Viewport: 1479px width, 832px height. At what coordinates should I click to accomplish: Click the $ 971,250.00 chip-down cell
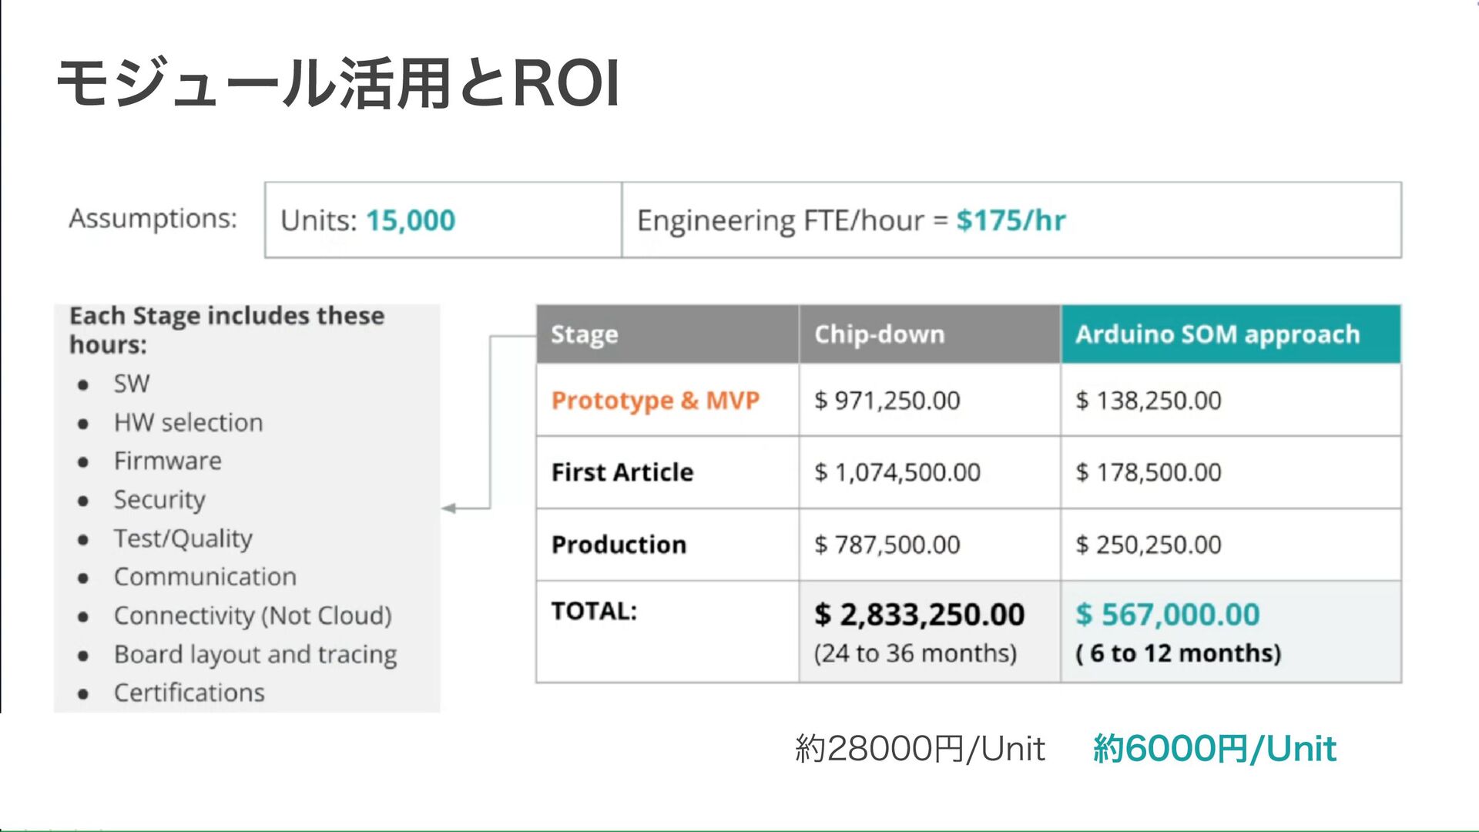(887, 401)
